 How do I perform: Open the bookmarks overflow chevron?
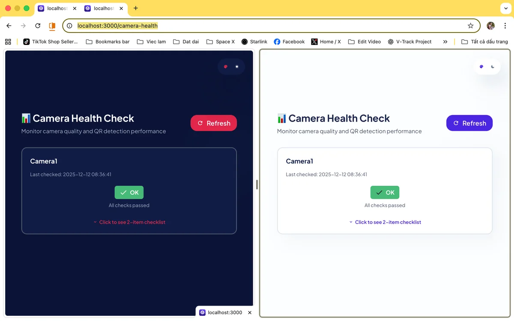tap(445, 42)
